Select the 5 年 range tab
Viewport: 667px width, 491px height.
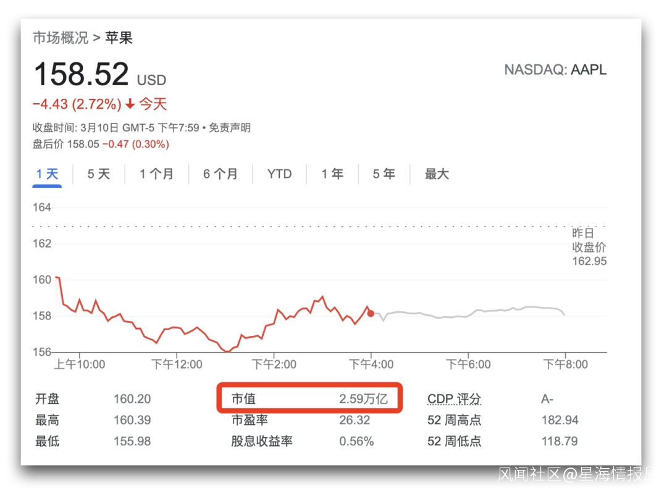tap(384, 174)
